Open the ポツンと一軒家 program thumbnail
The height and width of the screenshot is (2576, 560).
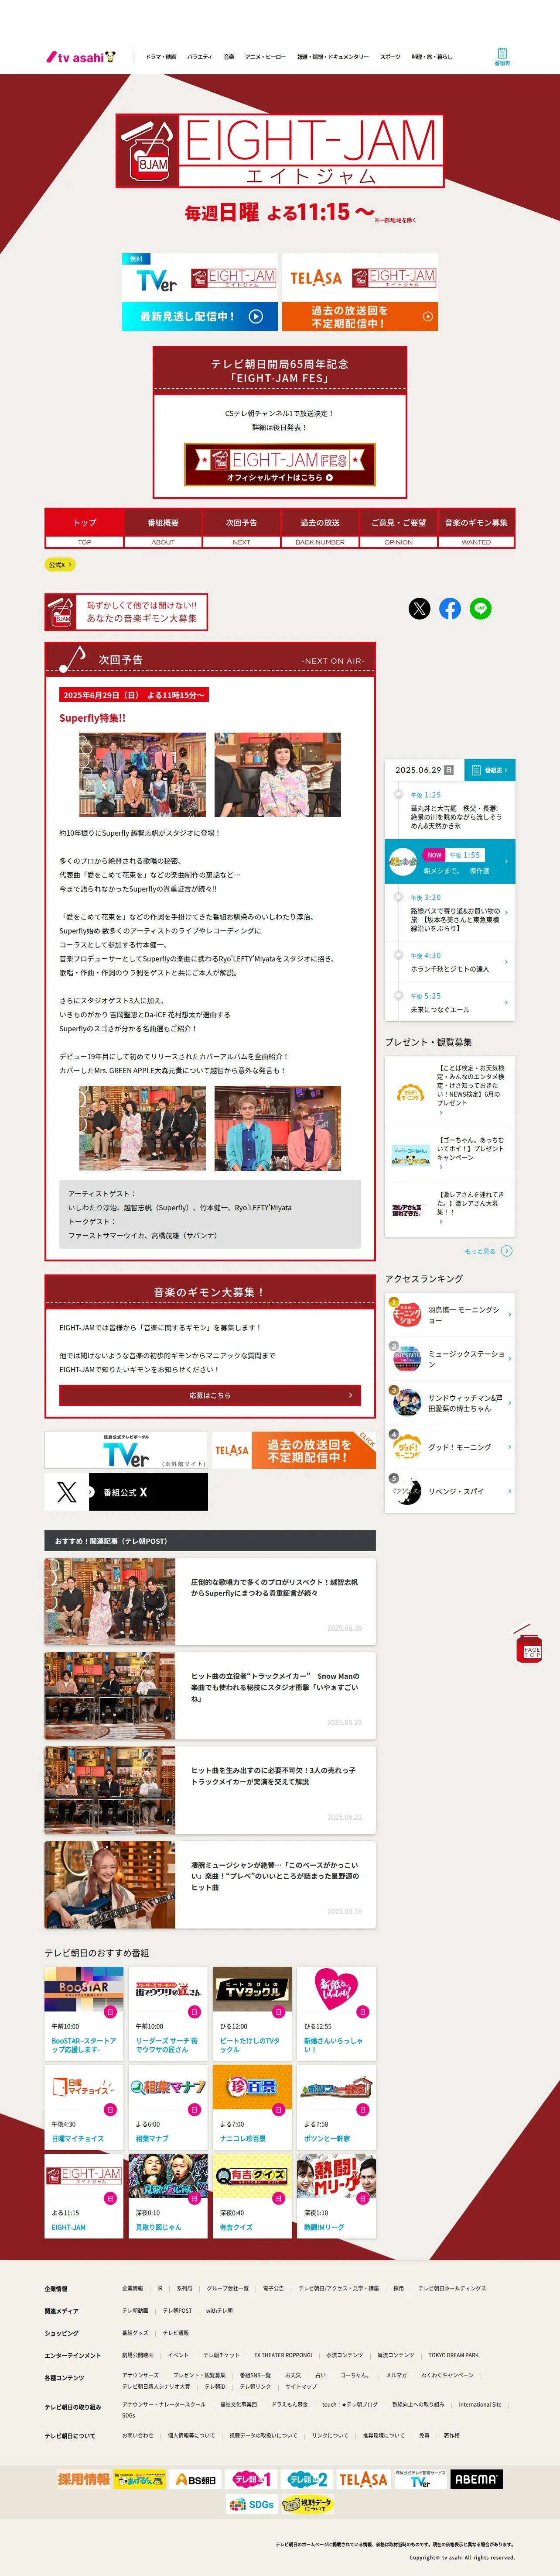pos(335,2087)
